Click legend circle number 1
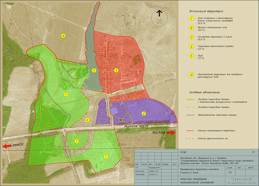 (x=191, y=19)
